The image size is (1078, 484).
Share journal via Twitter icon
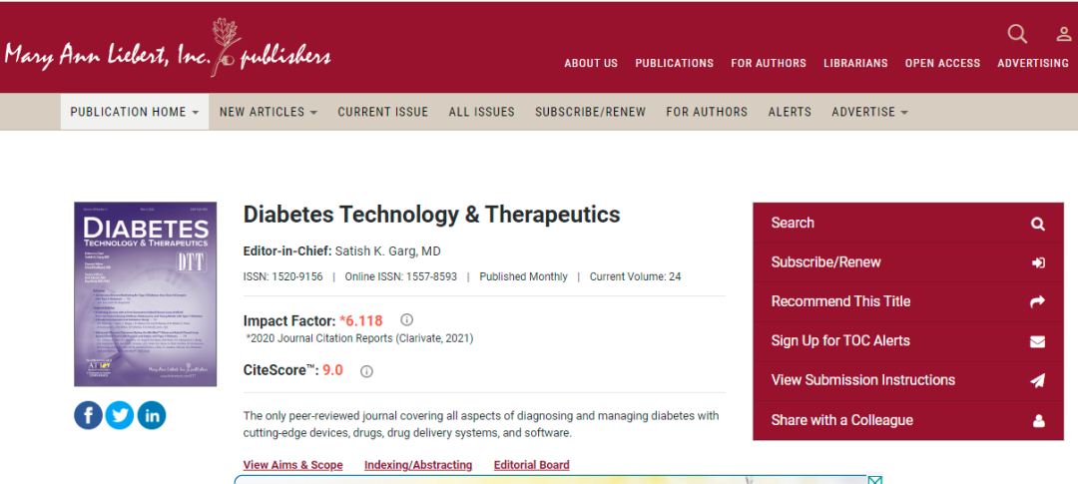120,415
